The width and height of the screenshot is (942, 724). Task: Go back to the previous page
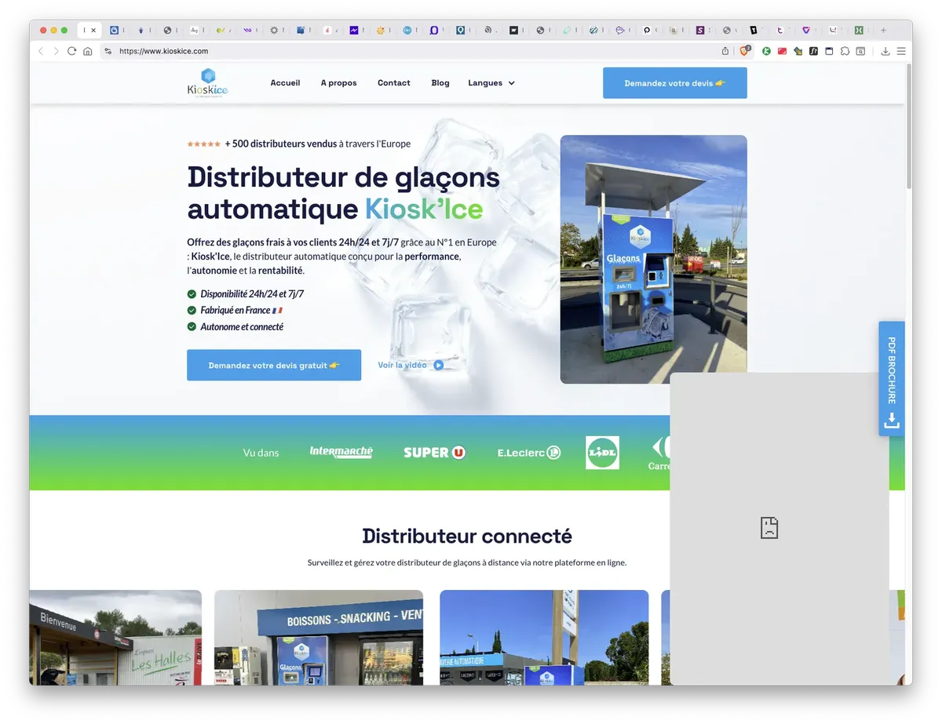click(x=41, y=51)
